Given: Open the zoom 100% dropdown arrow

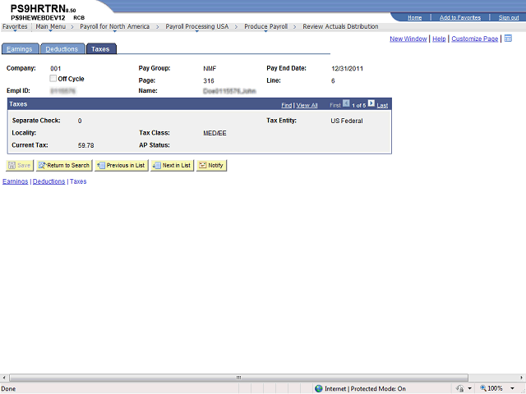Looking at the screenshot, I should pyautogui.click(x=512, y=388).
